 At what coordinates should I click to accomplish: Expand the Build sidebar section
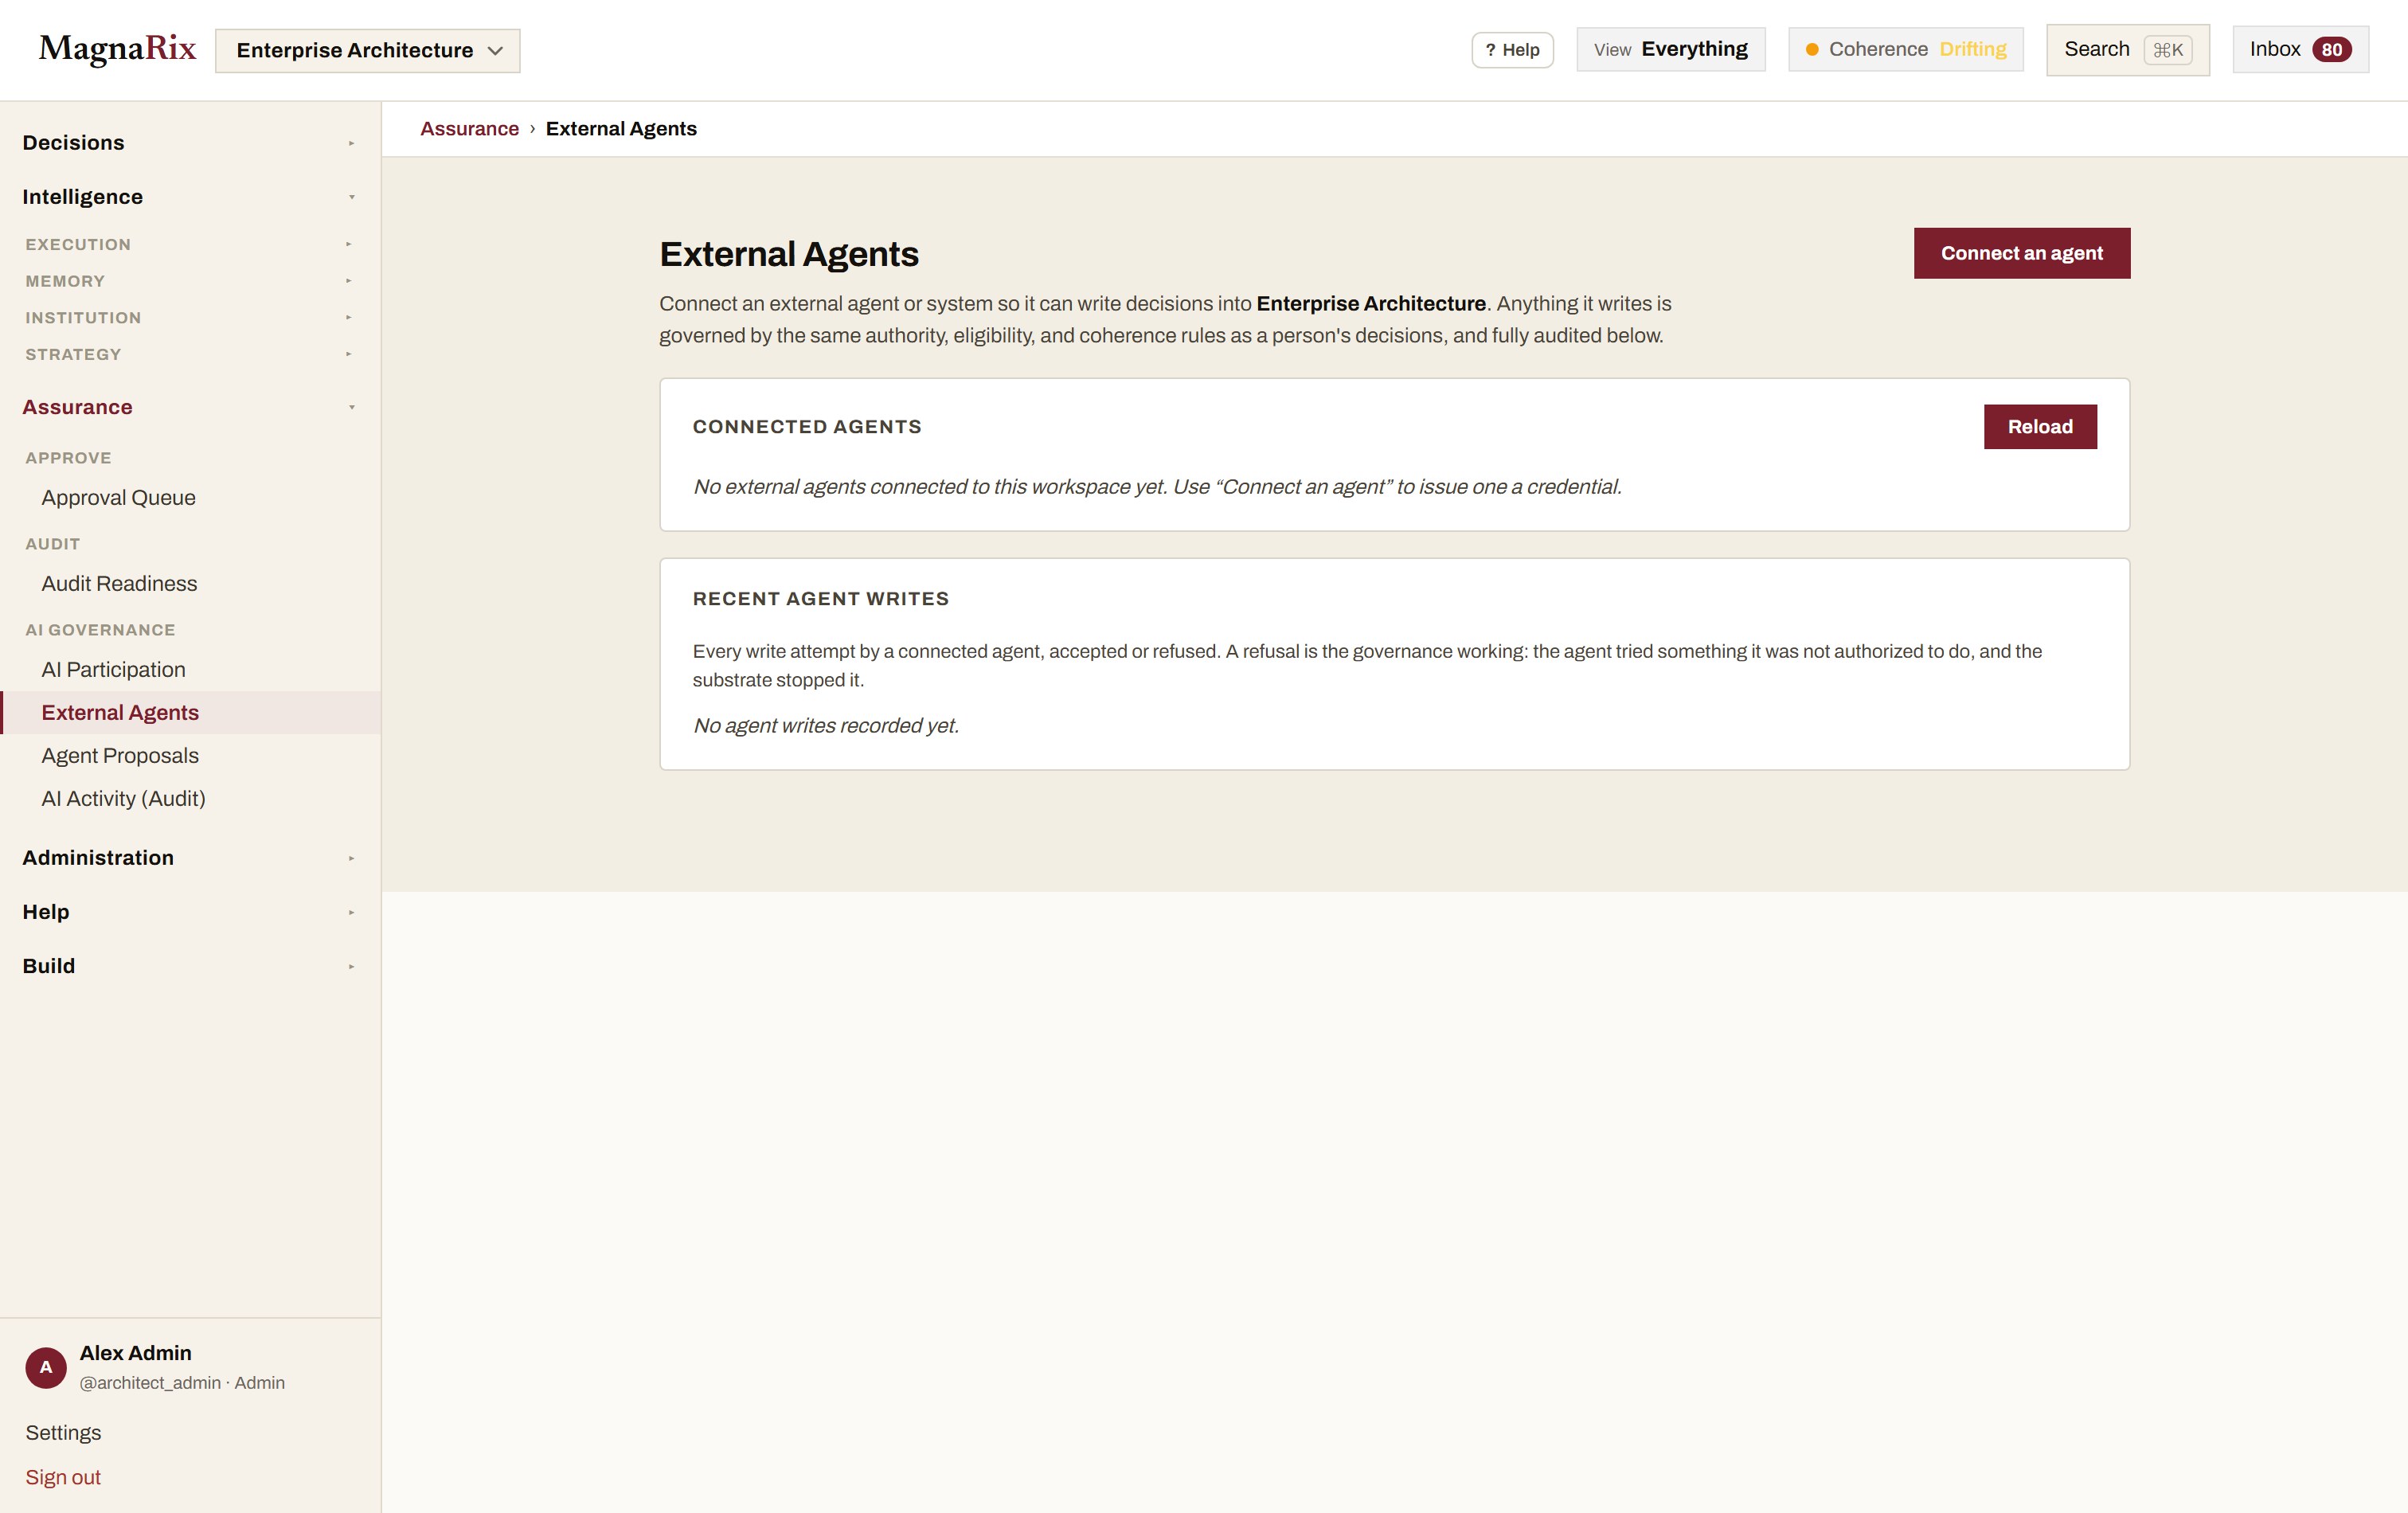point(190,965)
